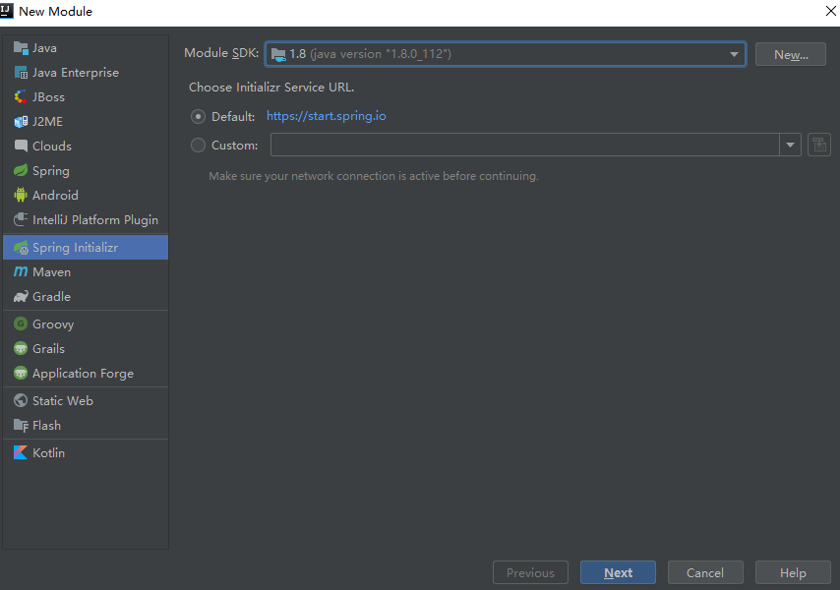The image size is (840, 590).
Task: Click the 1.8 java version text
Action: 370,54
